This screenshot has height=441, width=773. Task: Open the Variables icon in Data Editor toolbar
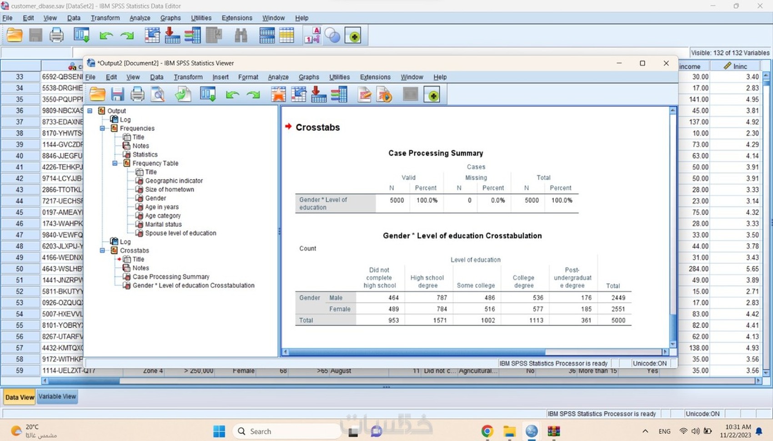point(193,35)
